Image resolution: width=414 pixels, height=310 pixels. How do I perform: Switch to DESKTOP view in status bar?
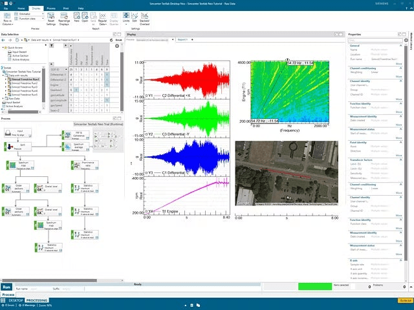tap(15, 300)
